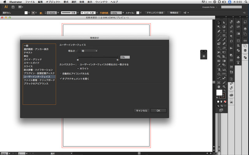Select the Magic Wand tool
The height and width of the screenshot is (155, 249).
click(219, 27)
